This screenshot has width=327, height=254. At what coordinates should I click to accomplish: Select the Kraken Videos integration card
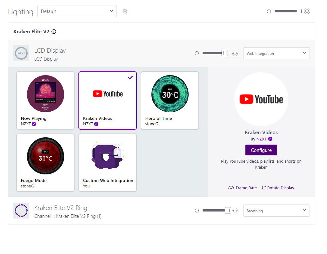(x=108, y=101)
